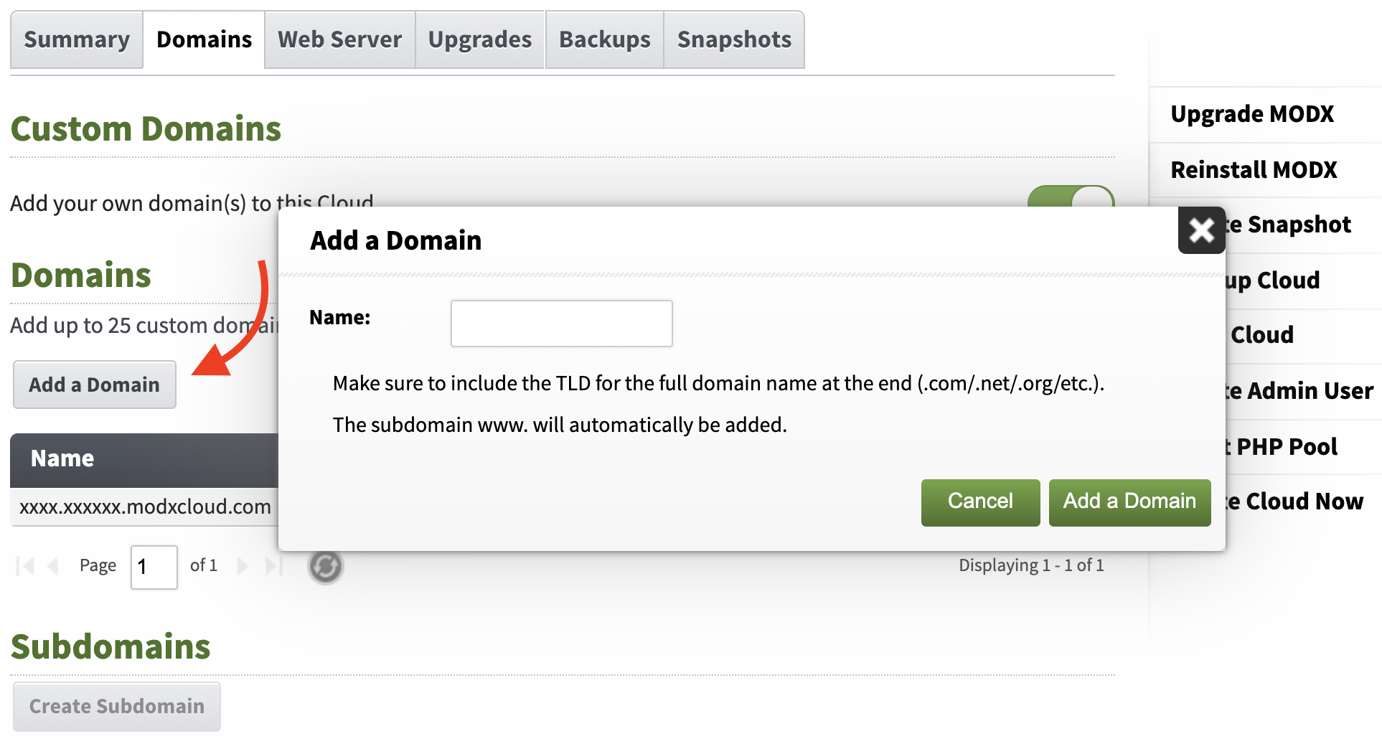Jump to the last page of domains
1382x749 pixels.
(x=273, y=566)
